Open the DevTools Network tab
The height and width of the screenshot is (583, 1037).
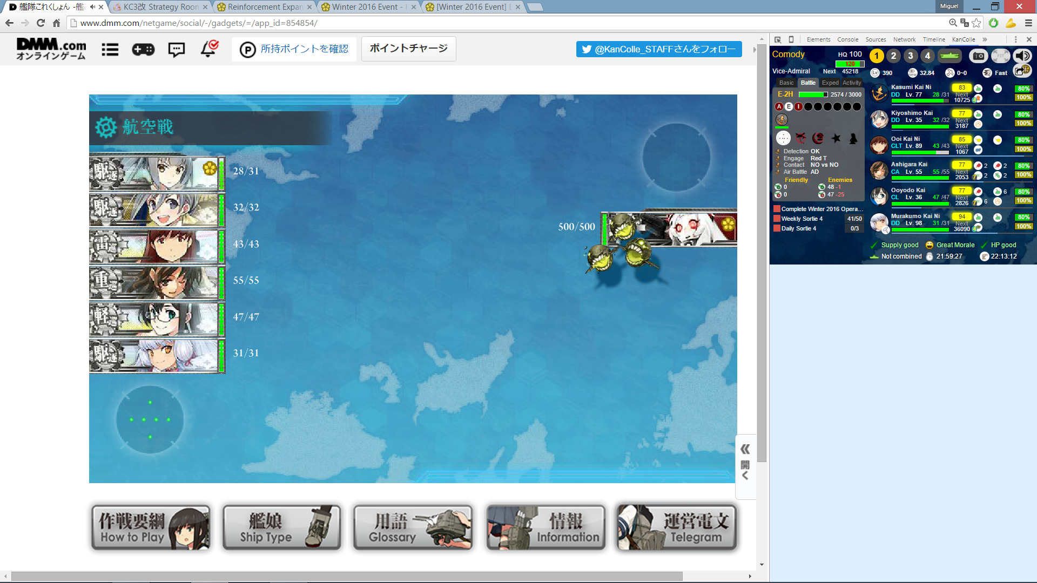tap(904, 39)
